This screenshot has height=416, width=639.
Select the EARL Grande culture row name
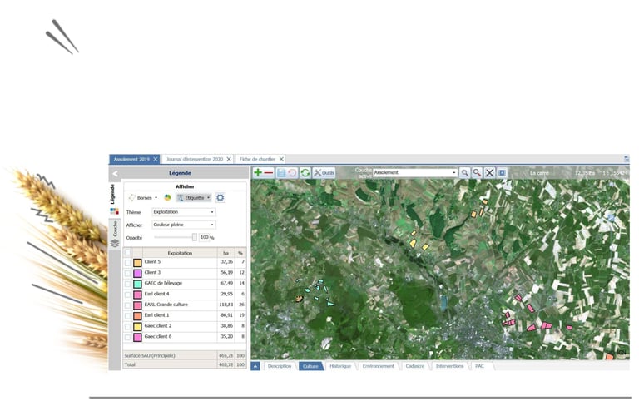tap(166, 305)
